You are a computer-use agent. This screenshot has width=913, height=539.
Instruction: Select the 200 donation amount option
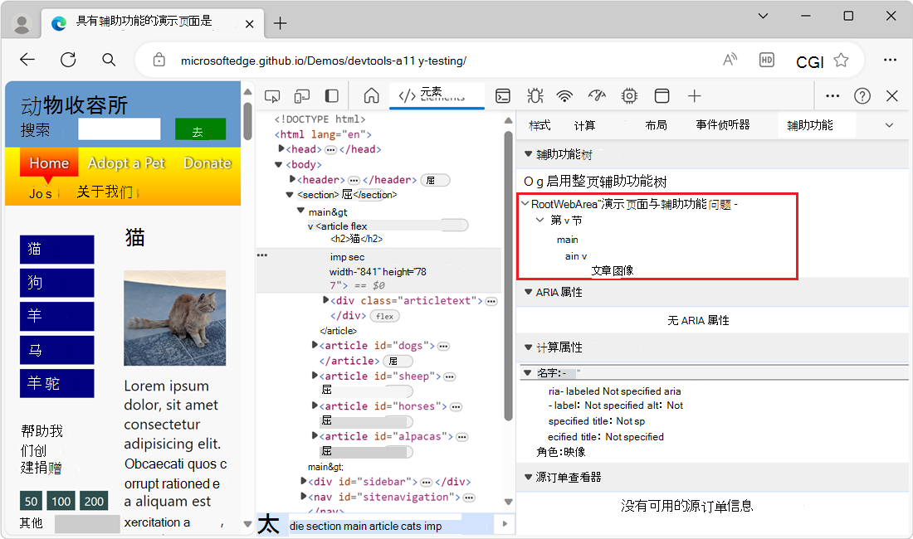95,501
